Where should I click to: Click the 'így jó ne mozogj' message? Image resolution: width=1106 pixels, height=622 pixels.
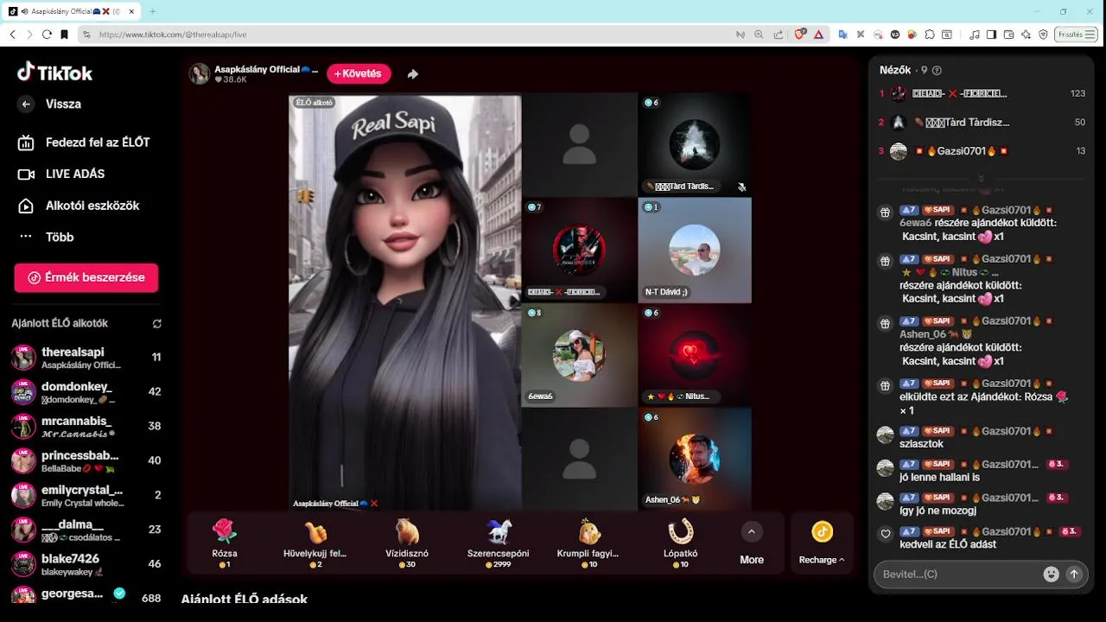coord(938,511)
